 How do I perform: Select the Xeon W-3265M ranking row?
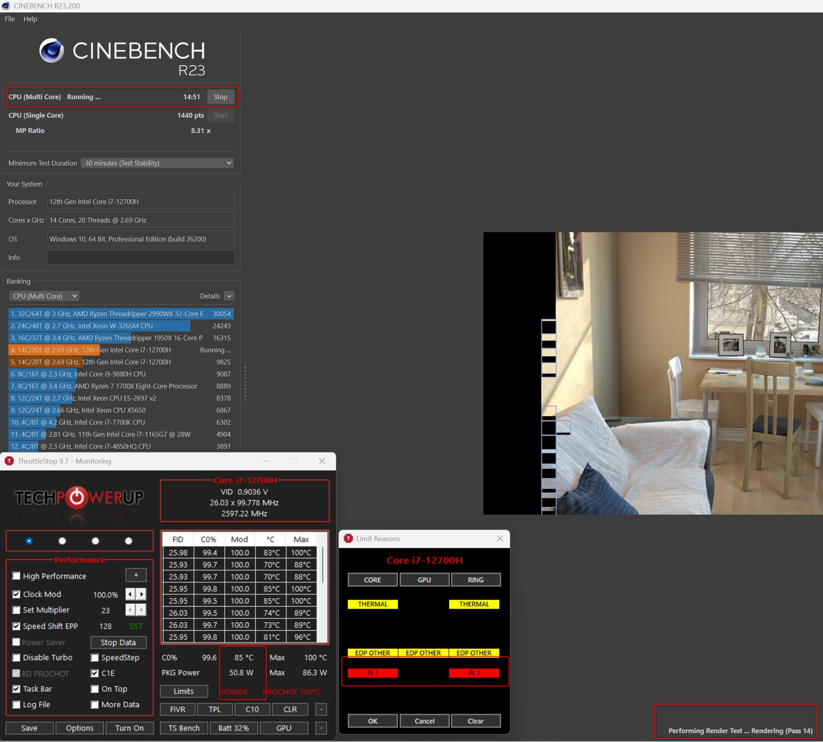pyautogui.click(x=121, y=326)
